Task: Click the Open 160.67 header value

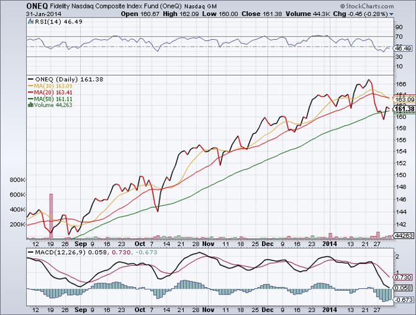Action: coord(140,14)
